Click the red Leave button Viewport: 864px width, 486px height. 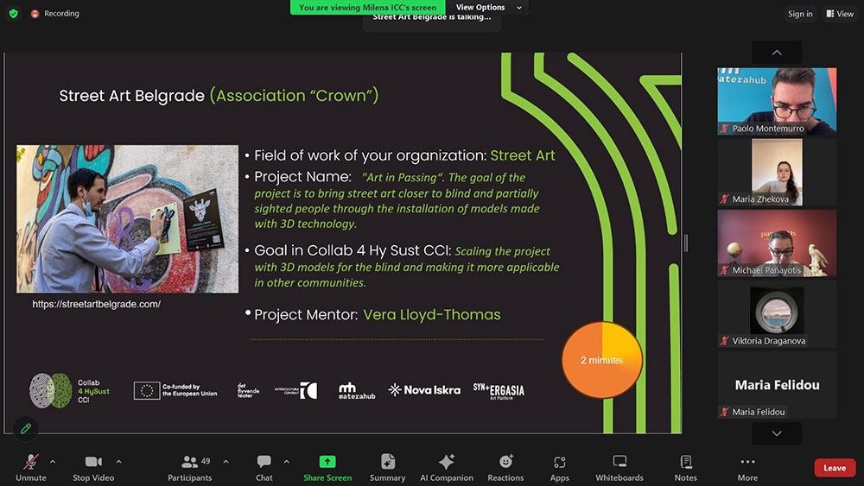[834, 468]
